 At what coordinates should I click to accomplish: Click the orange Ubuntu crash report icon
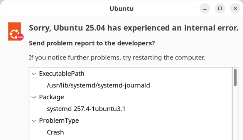15,31
